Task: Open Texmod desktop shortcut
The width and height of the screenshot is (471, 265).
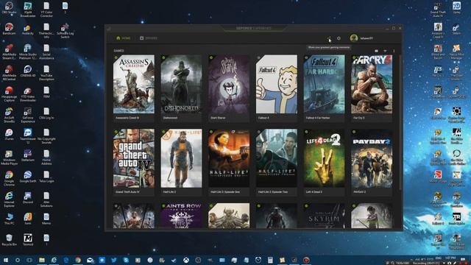Action: [x=28, y=240]
